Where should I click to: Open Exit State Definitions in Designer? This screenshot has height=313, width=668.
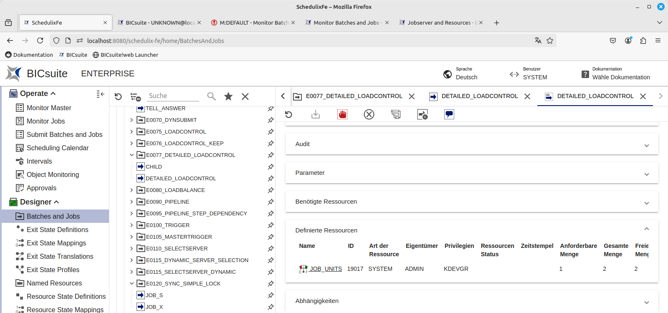point(57,230)
